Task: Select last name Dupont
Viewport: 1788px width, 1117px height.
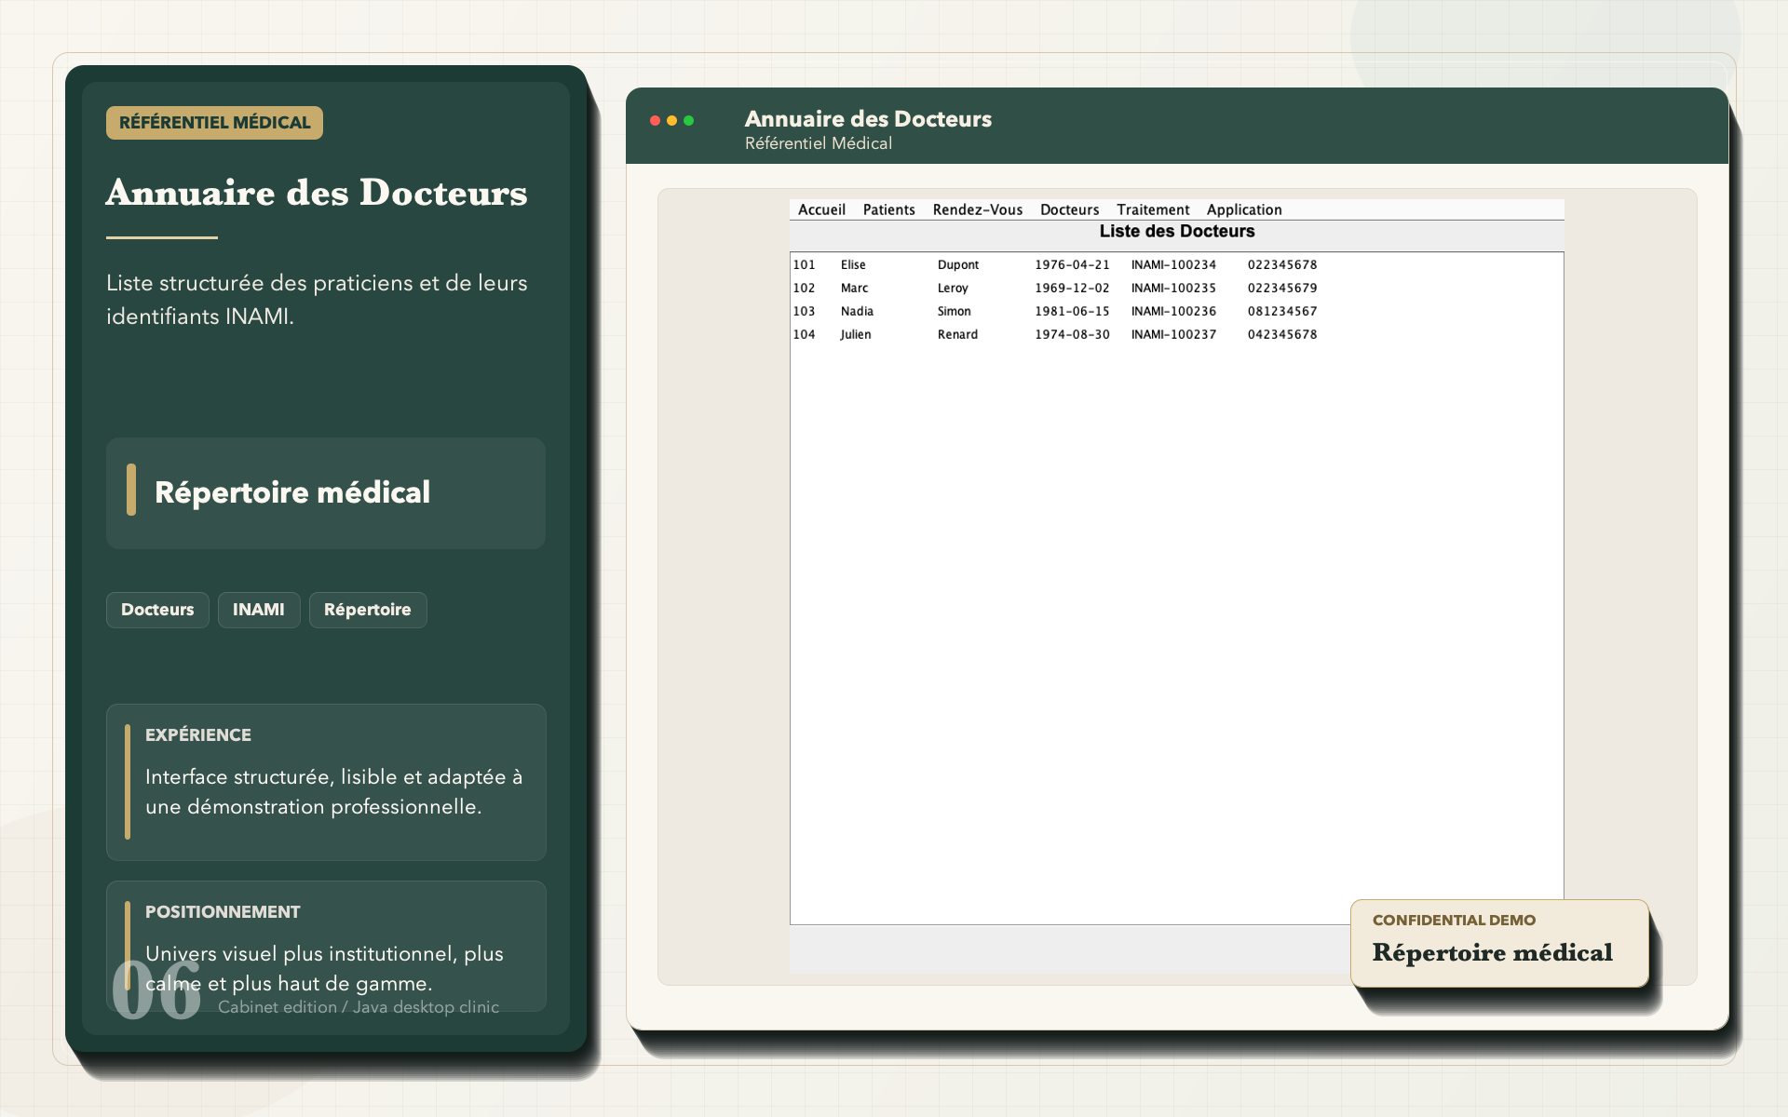Action: click(958, 264)
